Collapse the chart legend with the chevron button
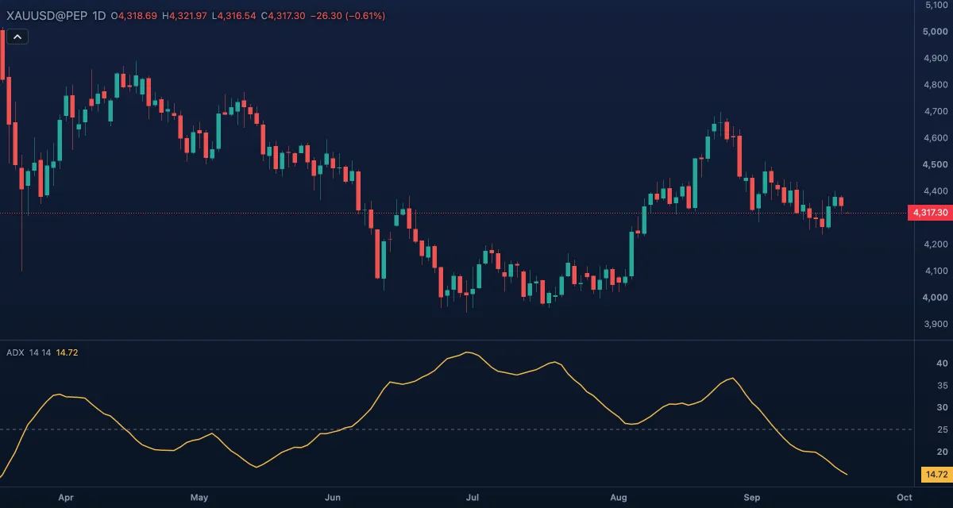Viewport: 953px width, 508px height. point(17,37)
